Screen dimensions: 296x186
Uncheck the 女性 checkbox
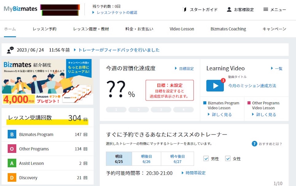pyautogui.click(x=228, y=159)
